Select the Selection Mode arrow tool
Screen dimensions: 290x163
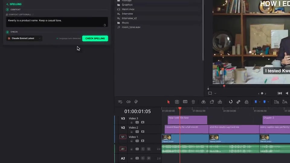[169, 102]
